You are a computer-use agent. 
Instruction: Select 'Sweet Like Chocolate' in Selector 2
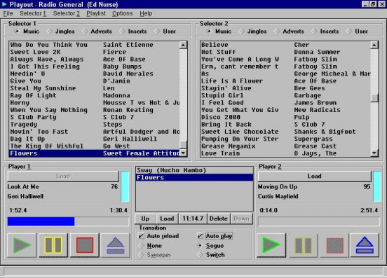286,132
